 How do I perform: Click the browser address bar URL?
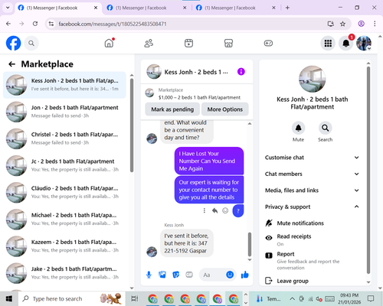point(113,24)
